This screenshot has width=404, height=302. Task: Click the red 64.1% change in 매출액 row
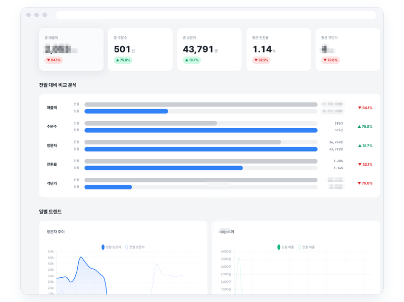pos(365,108)
